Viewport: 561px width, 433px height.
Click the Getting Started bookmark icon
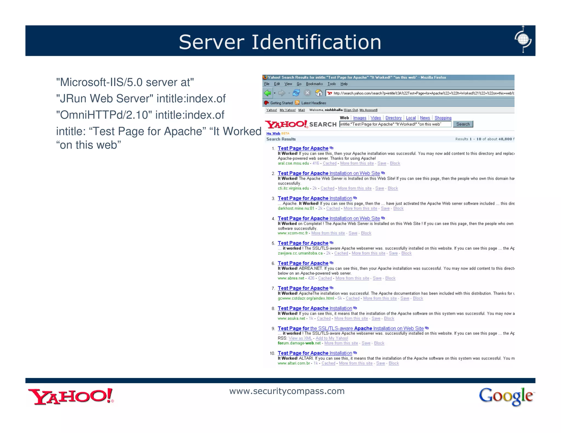266,103
